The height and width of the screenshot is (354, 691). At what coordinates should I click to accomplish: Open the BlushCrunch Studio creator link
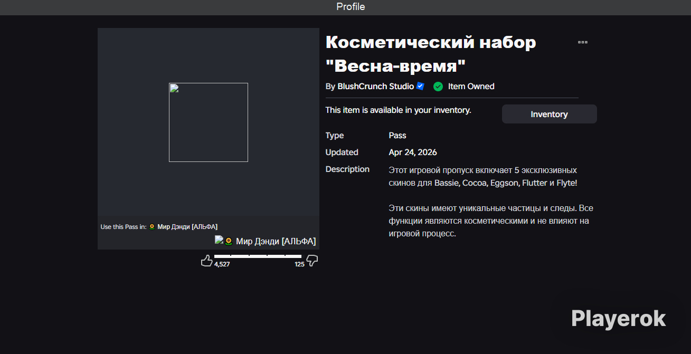point(376,87)
